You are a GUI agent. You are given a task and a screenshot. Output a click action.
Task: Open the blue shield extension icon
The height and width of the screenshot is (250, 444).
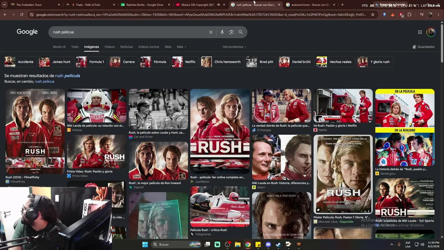click(384, 15)
